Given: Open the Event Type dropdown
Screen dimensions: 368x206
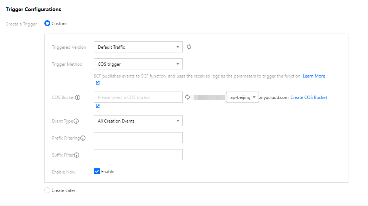Looking at the screenshot, I should (x=138, y=121).
